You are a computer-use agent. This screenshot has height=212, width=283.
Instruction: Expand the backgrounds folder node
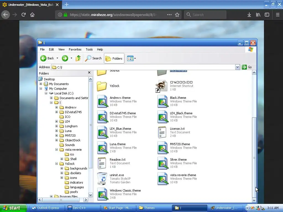(x=62, y=168)
